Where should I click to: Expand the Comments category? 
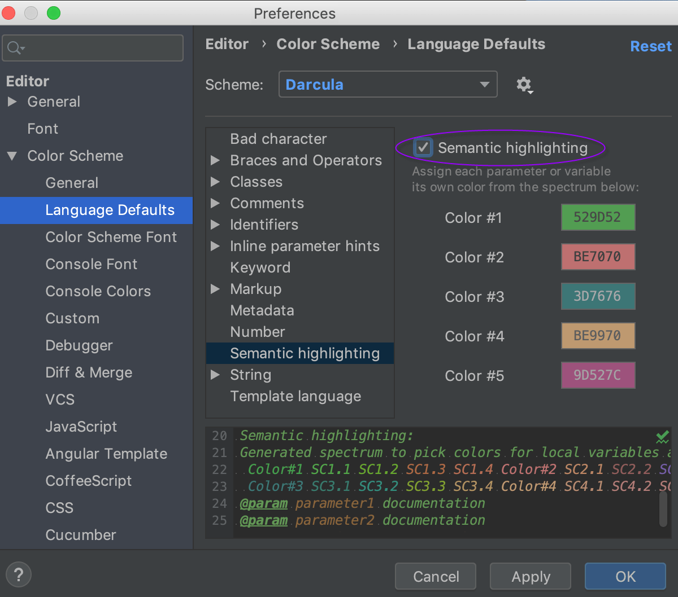[215, 203]
